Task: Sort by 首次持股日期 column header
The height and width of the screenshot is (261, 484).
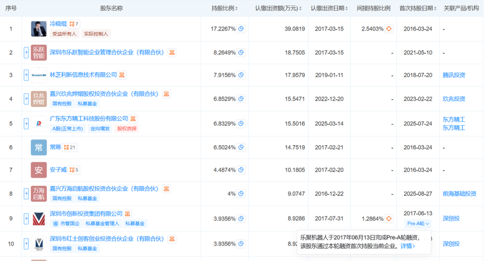Action: (x=417, y=8)
